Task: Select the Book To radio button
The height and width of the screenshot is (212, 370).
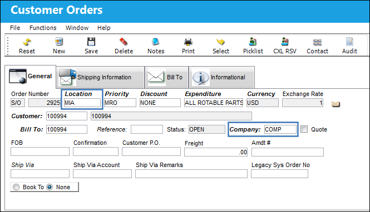Action: (16, 187)
